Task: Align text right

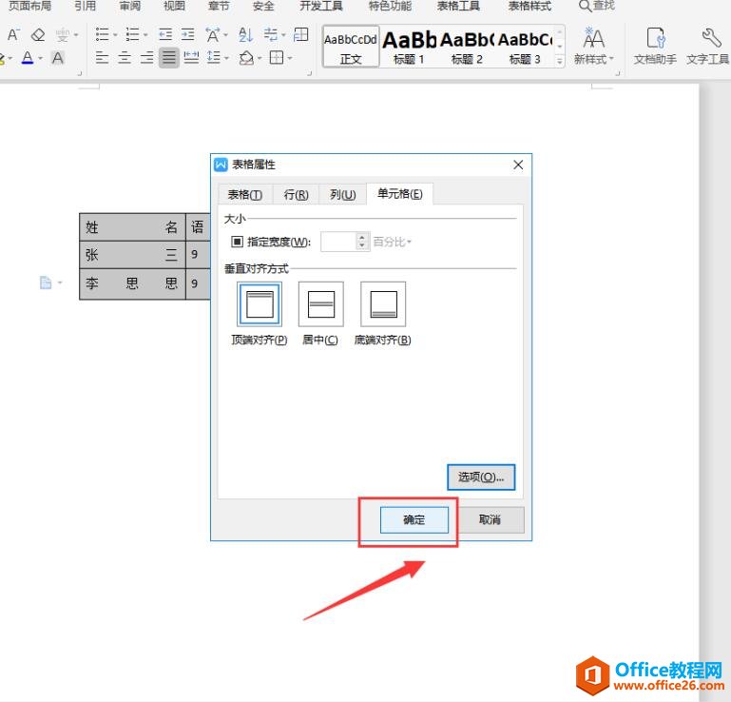Action: pos(146,58)
